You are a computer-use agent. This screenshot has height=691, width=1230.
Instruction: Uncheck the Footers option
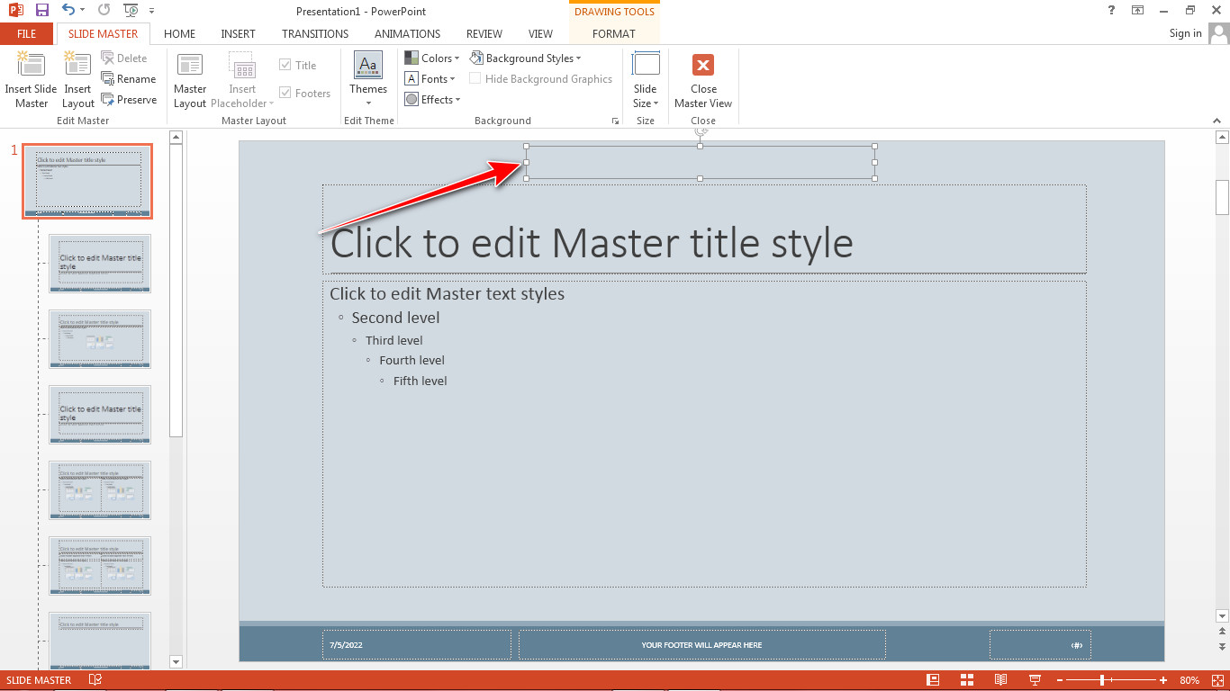tap(284, 93)
